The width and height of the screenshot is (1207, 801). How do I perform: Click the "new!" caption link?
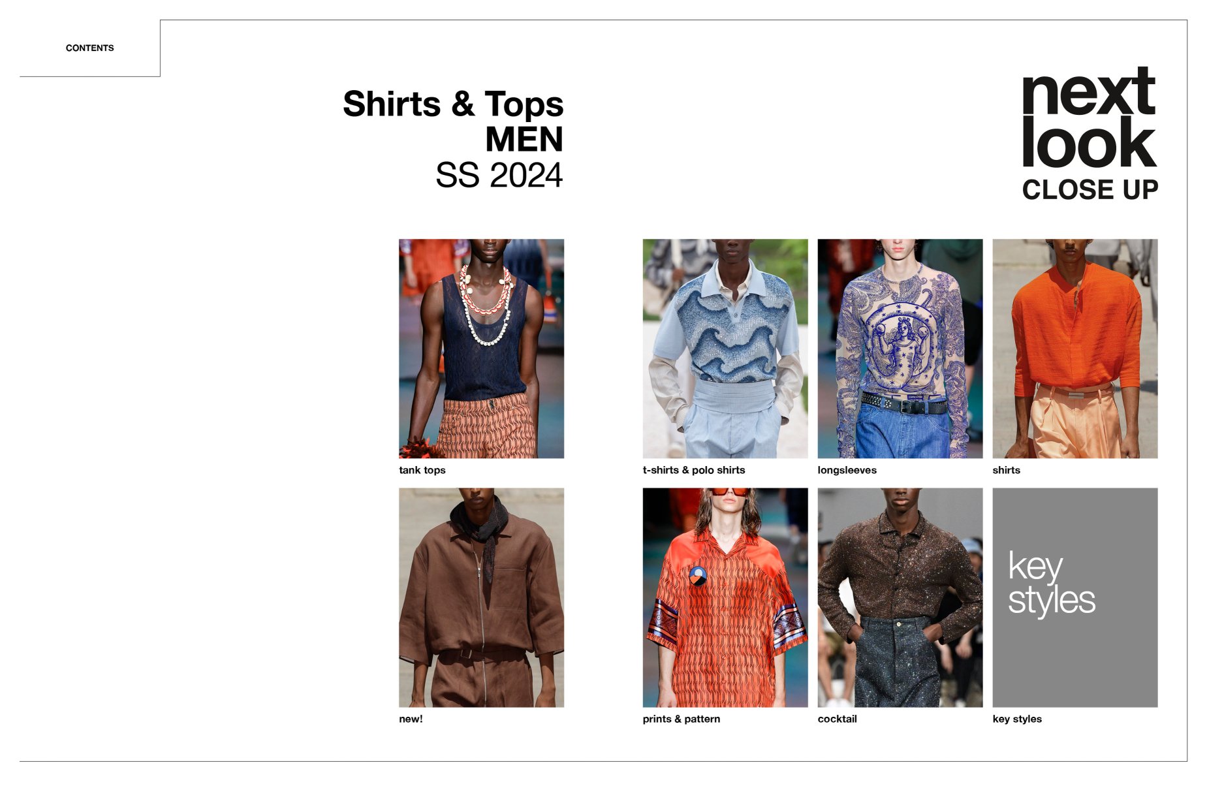(x=411, y=719)
